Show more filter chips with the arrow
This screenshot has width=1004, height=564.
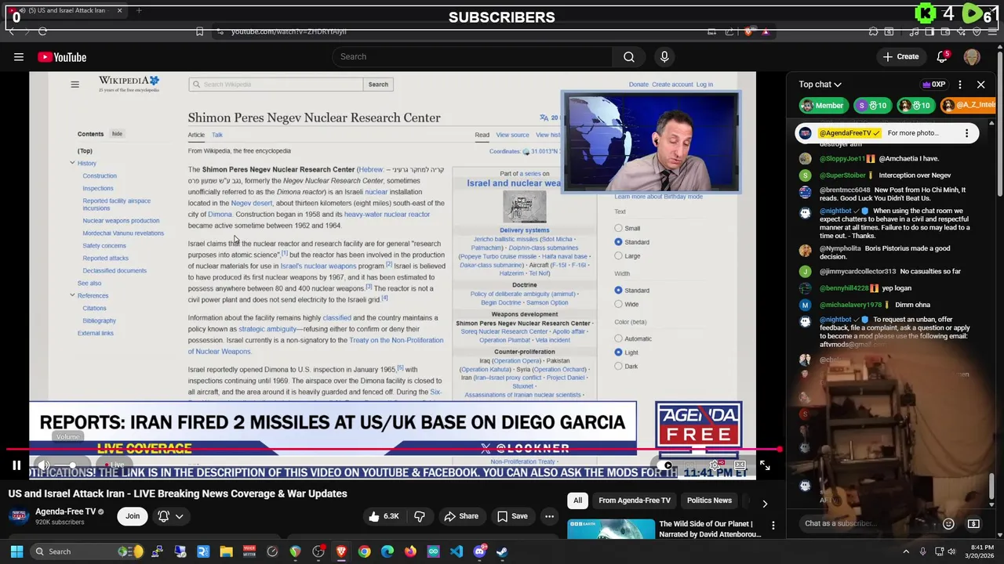(x=765, y=502)
